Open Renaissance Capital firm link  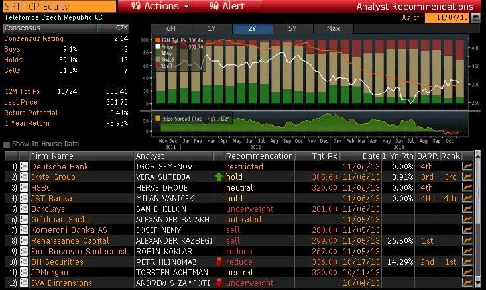(x=70, y=240)
